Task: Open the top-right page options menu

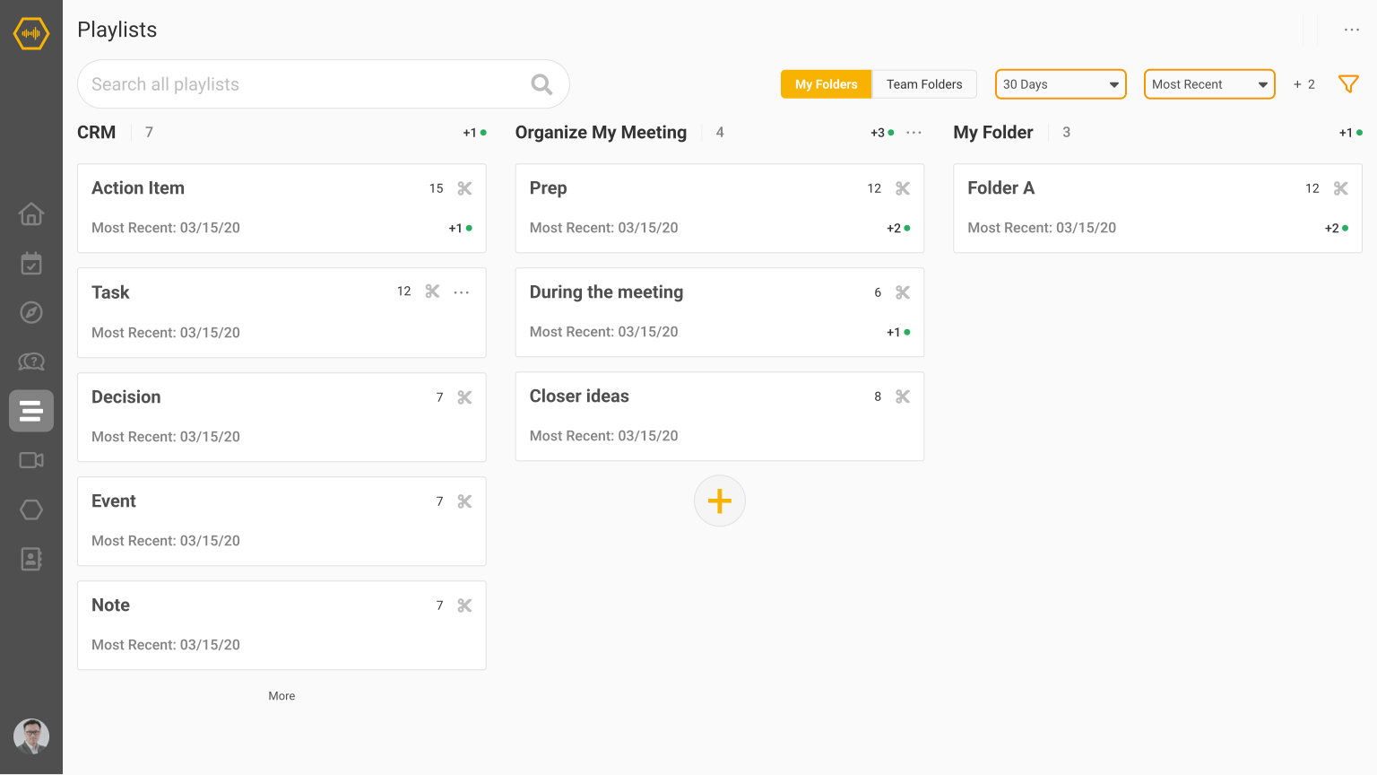Action: (x=1352, y=30)
